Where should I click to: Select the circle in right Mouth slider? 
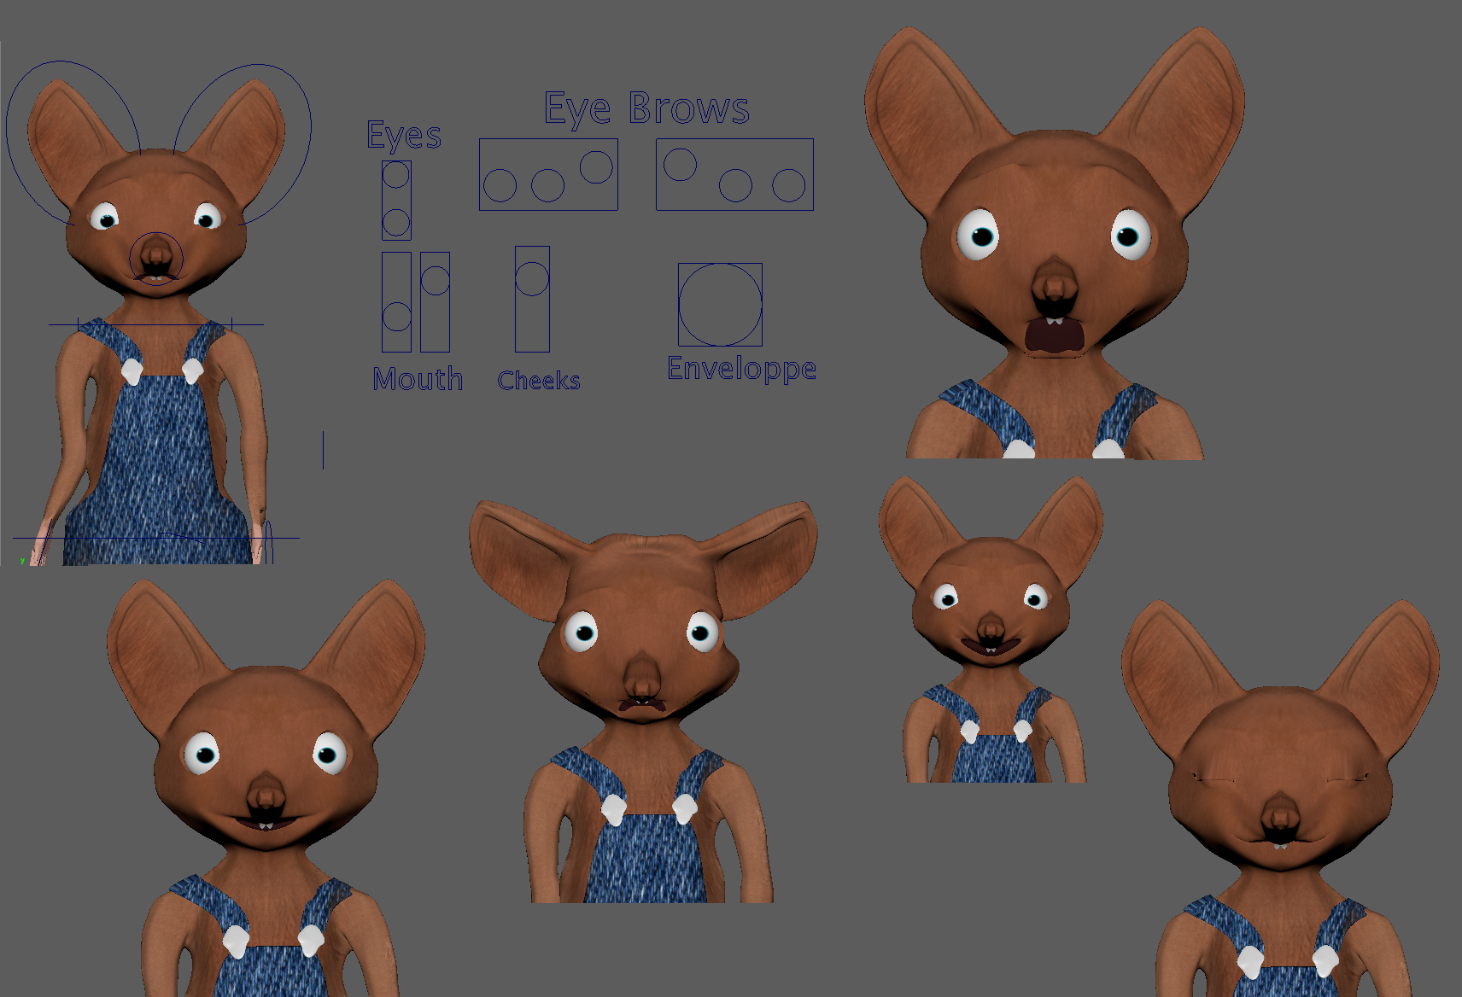coord(435,280)
